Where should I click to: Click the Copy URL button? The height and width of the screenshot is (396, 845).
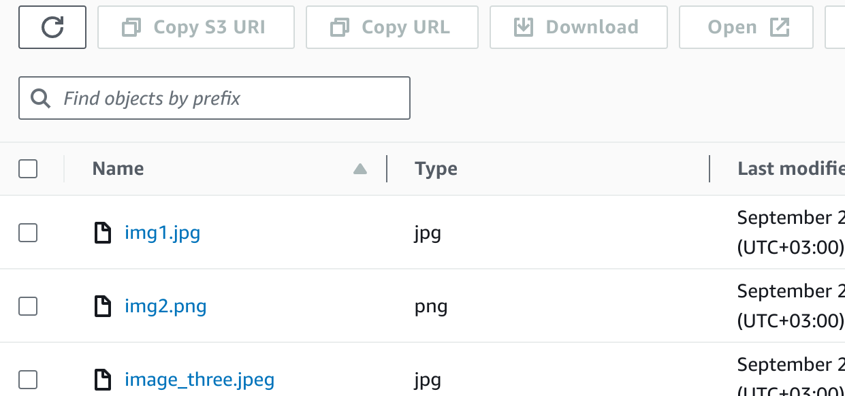click(x=392, y=27)
